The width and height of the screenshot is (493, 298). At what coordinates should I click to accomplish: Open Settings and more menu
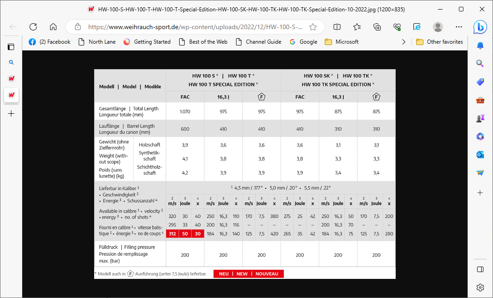[459, 27]
